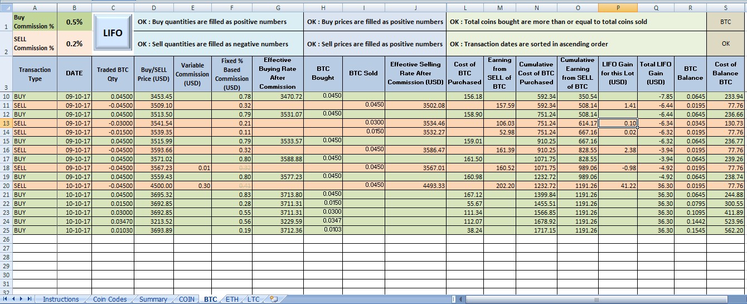Open the Summary sheet tab

click(153, 300)
